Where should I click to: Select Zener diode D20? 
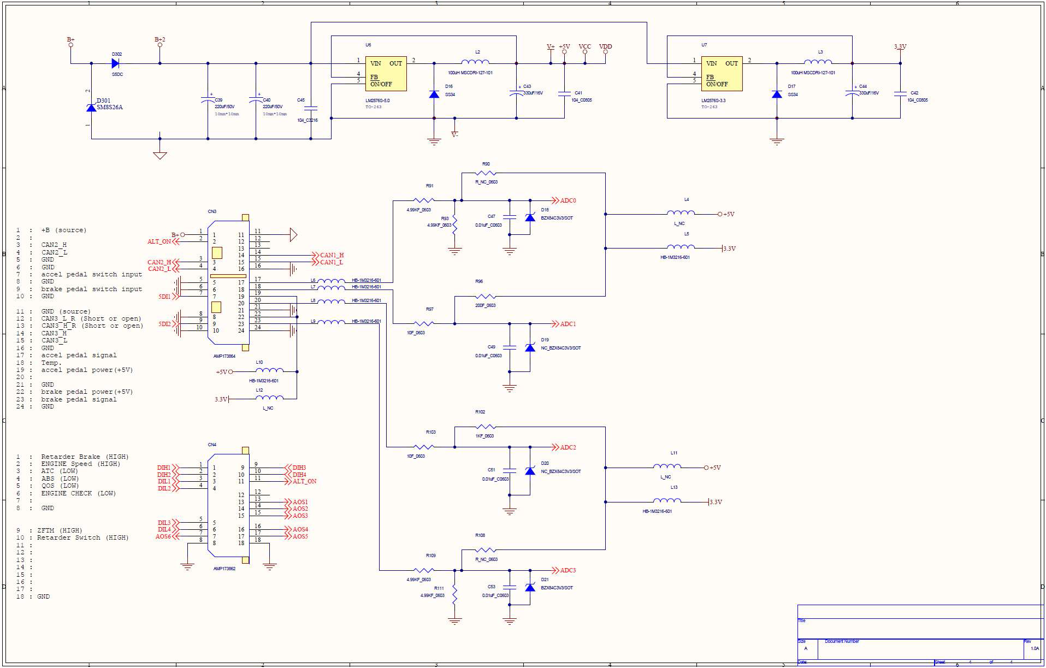click(530, 471)
